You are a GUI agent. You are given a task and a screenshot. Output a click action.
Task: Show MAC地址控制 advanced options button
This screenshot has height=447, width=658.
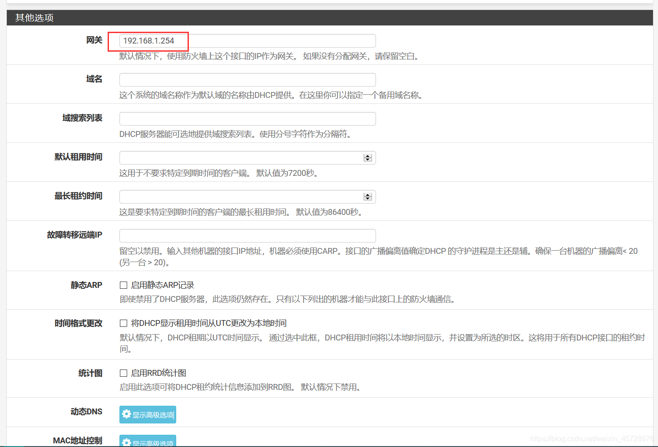click(148, 441)
